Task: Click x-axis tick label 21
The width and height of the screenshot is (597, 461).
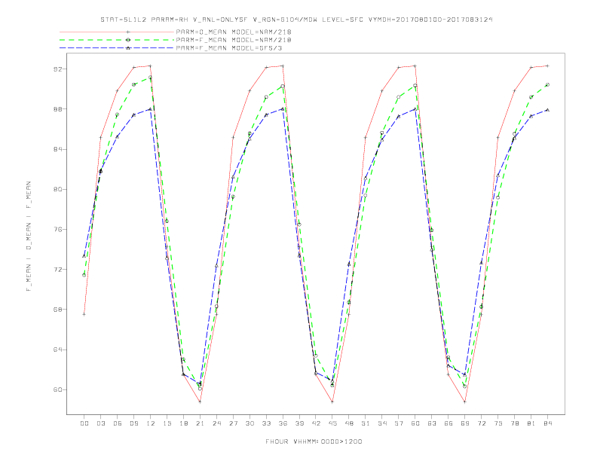Action: (x=200, y=423)
